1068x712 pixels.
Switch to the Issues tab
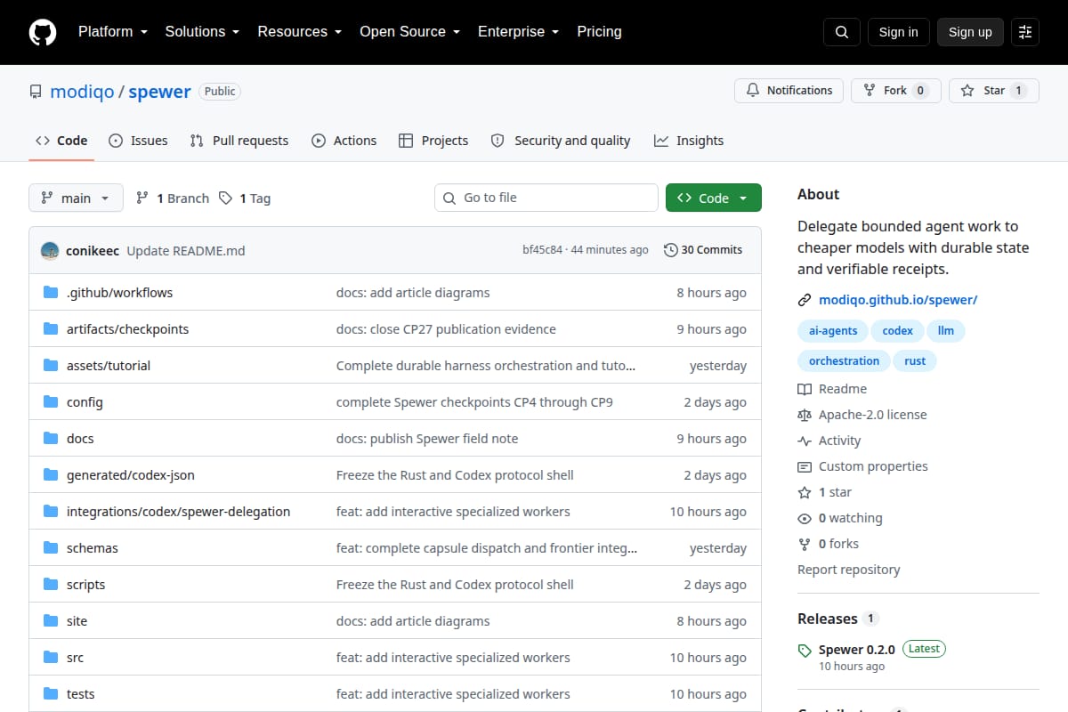point(138,141)
